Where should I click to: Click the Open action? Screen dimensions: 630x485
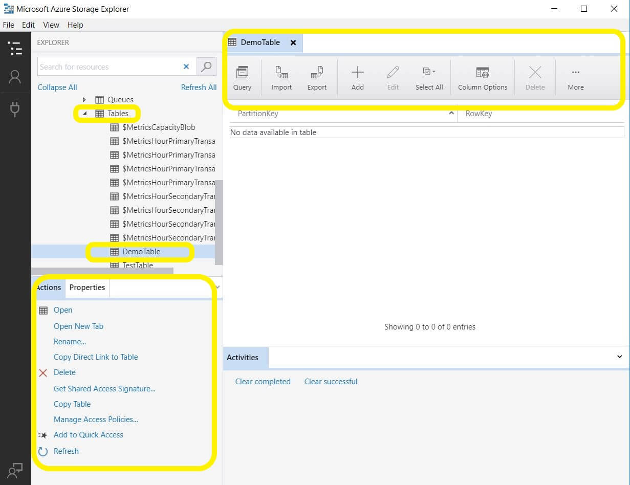pos(63,310)
